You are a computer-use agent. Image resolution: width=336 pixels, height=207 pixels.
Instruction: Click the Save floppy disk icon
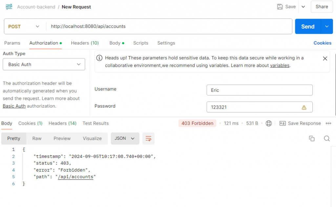[280, 7]
